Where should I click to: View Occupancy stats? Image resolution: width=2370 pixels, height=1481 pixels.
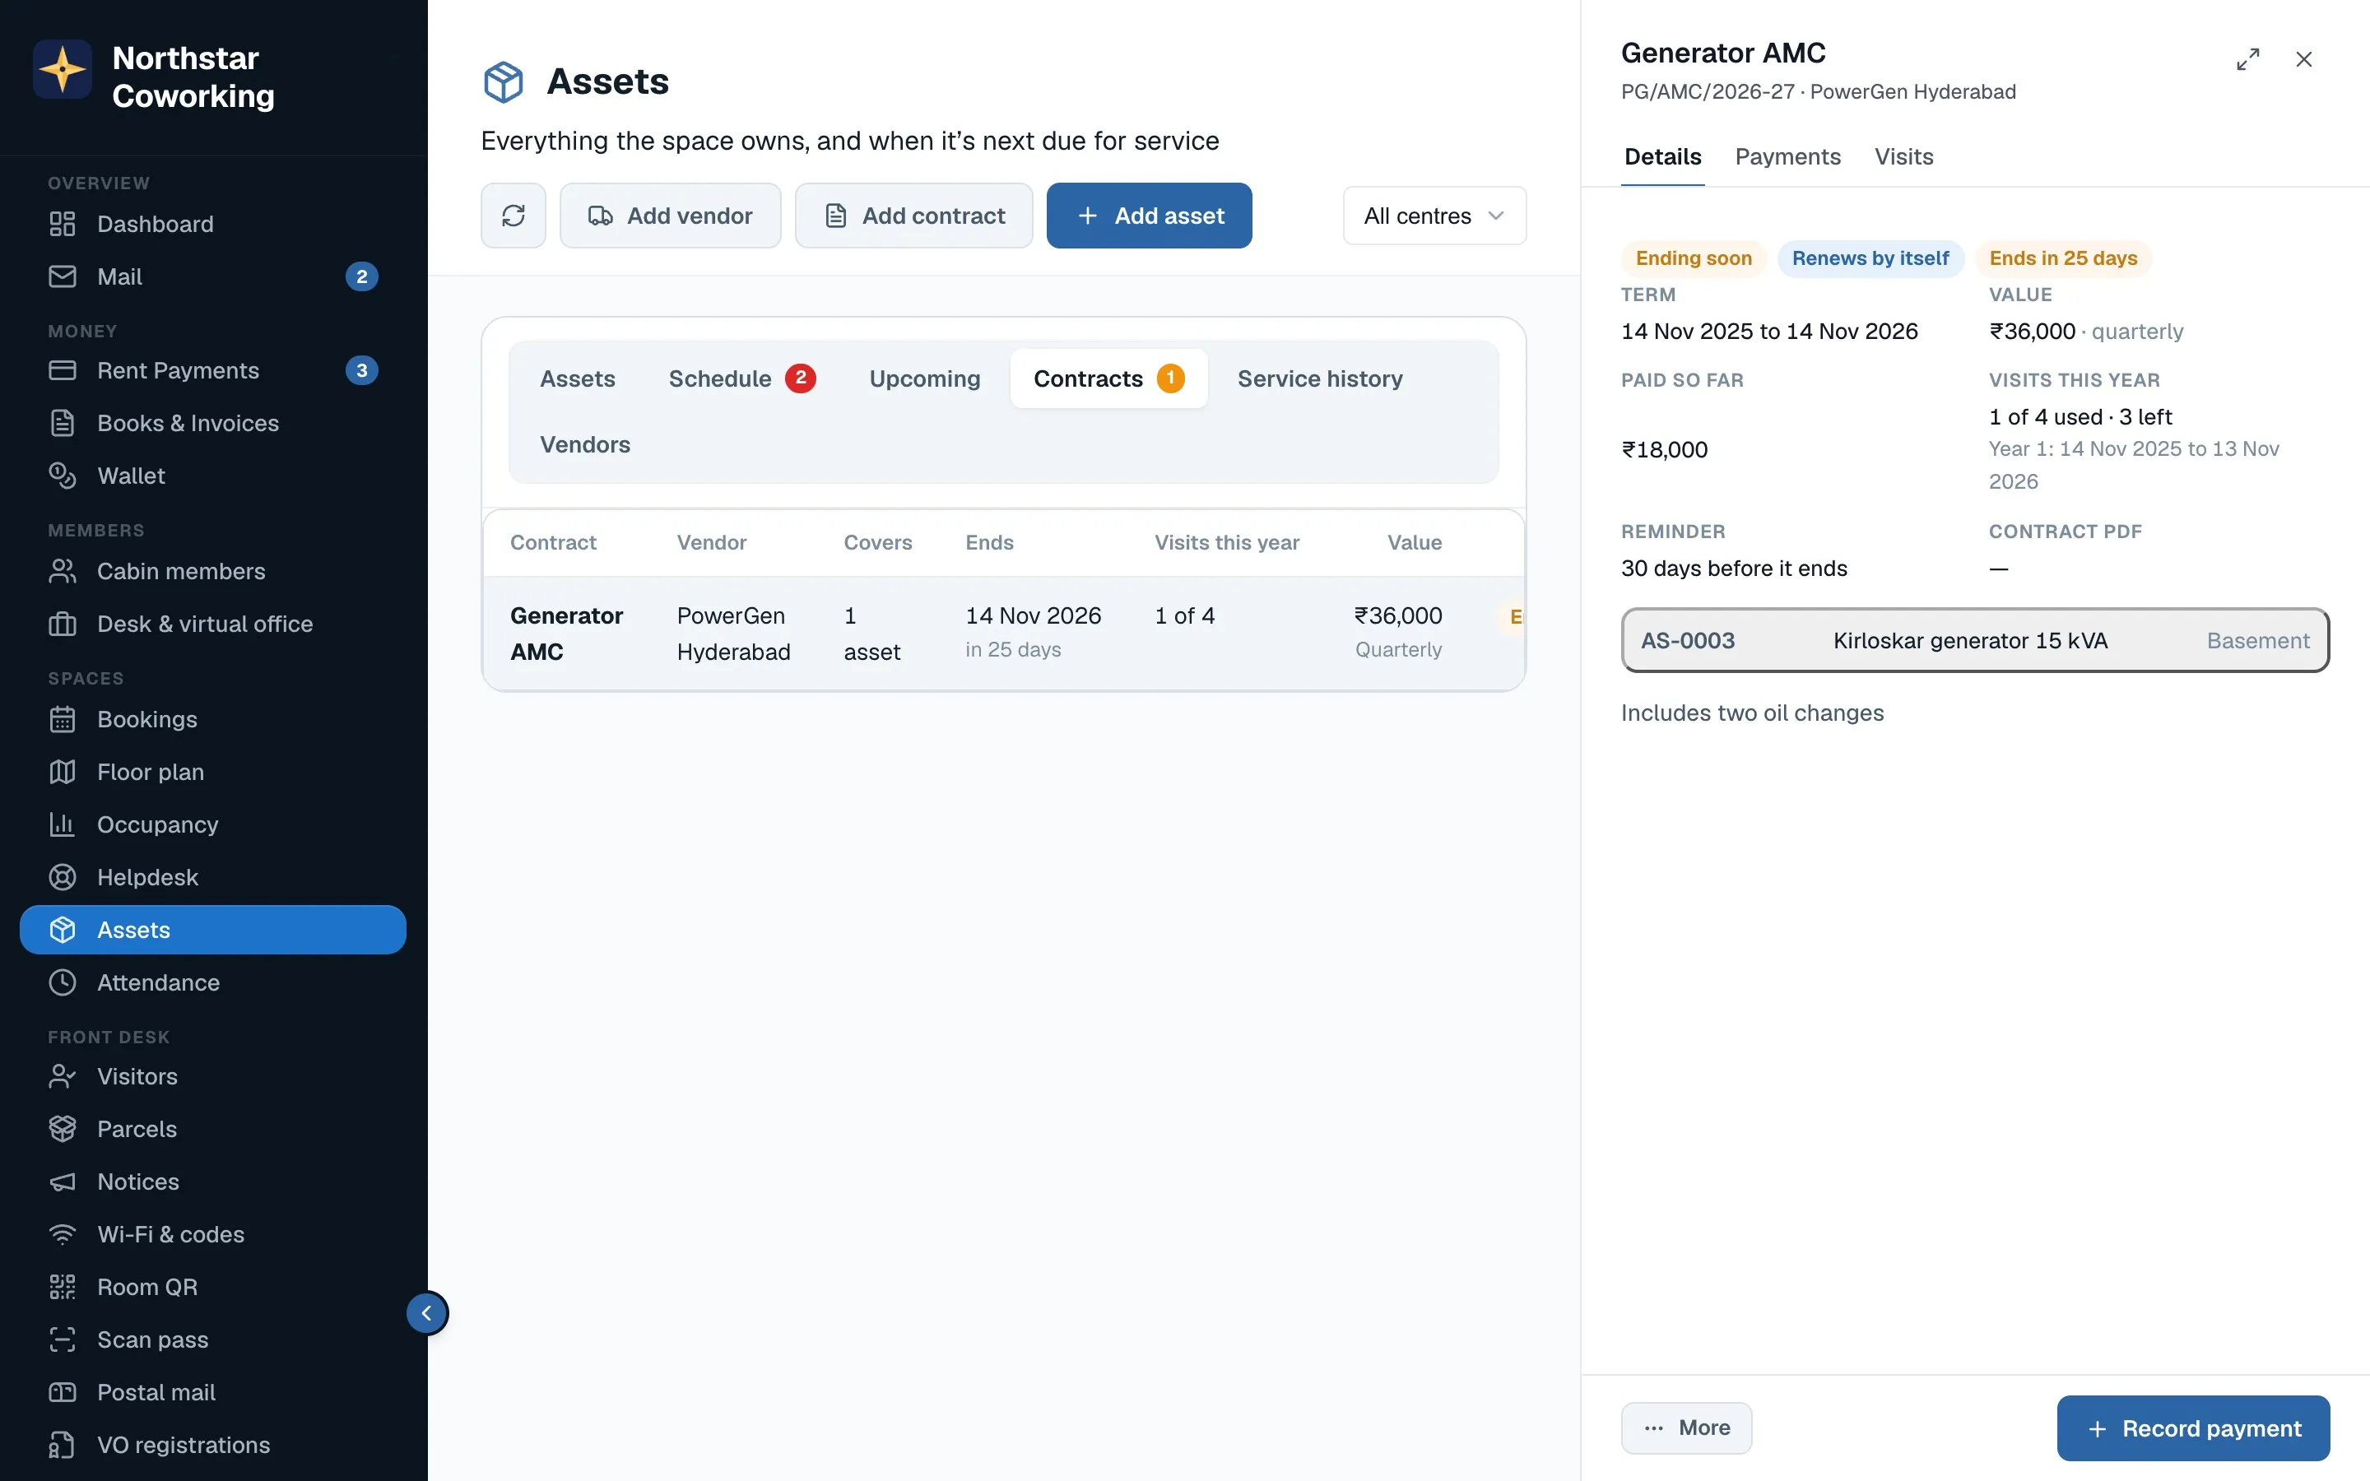pyautogui.click(x=212, y=824)
